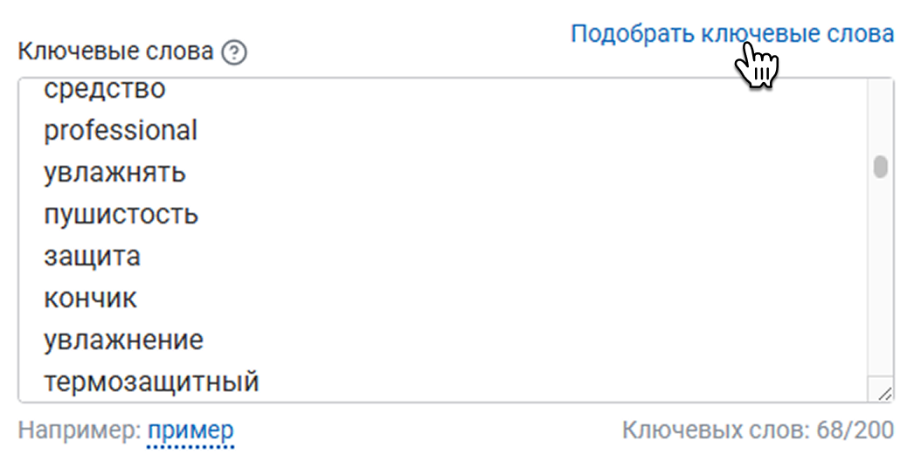Screen dimensions: 921x461
Task: Click the 'кончик' keyword line
Action: [90, 299]
